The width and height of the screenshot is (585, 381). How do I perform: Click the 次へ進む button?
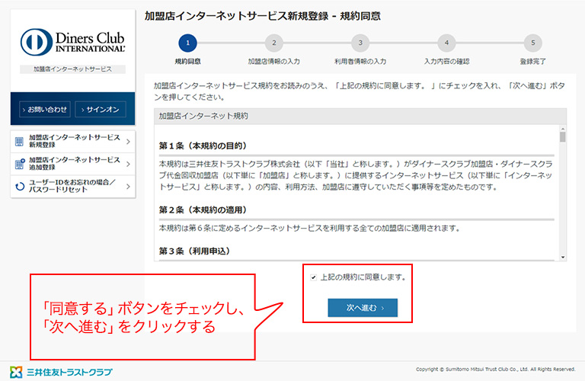click(x=363, y=308)
